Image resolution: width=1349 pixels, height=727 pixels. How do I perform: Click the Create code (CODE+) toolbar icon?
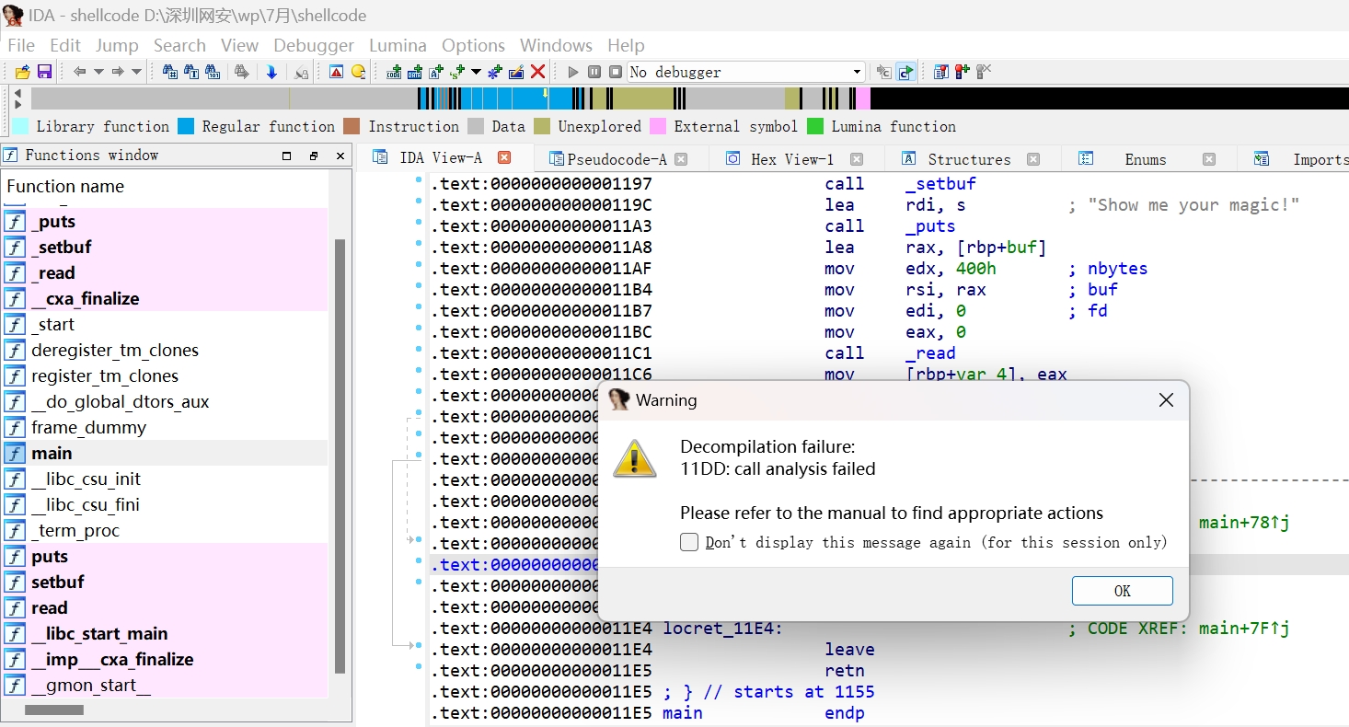[395, 72]
